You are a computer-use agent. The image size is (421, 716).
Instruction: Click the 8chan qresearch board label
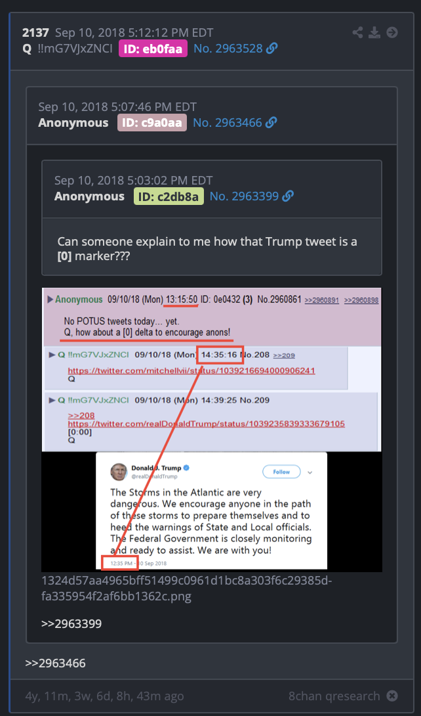(334, 696)
